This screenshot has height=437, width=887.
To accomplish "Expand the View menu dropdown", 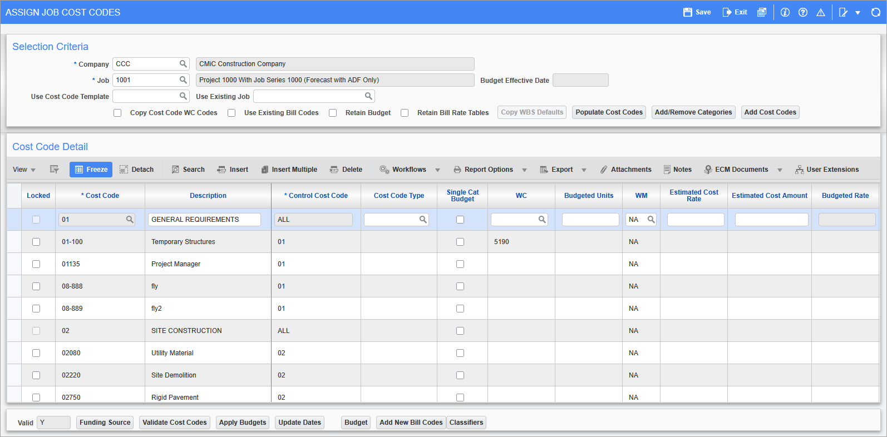I will click(x=24, y=170).
